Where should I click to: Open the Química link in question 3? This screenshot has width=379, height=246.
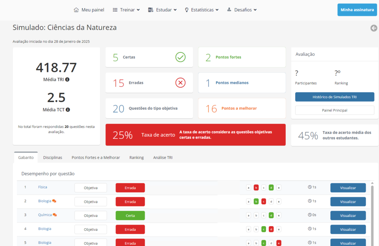pos(45,215)
